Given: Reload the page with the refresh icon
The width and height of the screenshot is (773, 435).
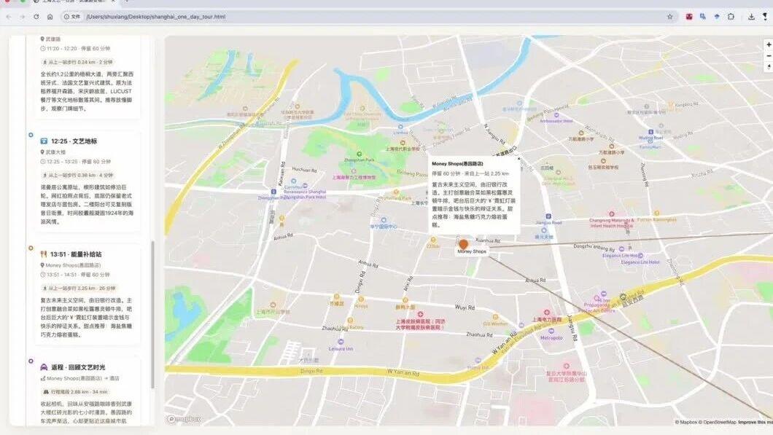Looking at the screenshot, I should pyautogui.click(x=36, y=17).
